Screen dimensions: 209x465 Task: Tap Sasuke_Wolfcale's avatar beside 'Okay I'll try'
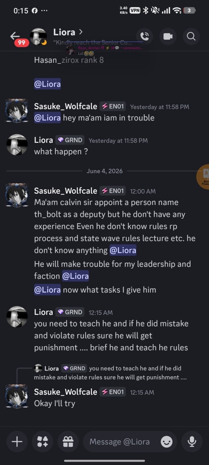[17, 396]
